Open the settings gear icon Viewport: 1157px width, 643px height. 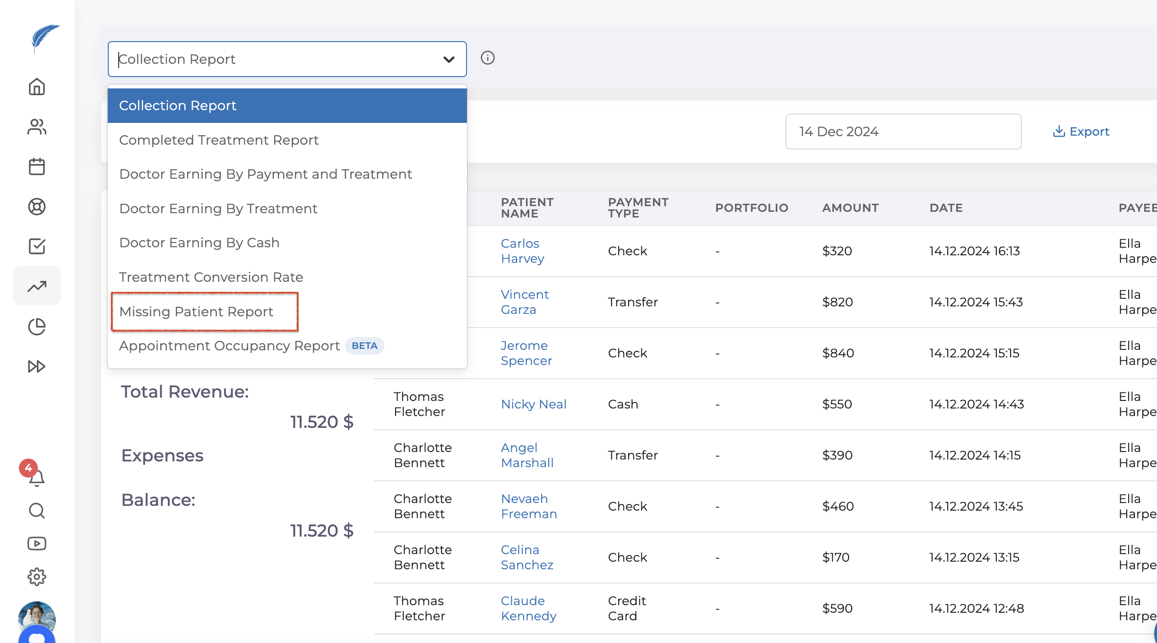(x=37, y=577)
